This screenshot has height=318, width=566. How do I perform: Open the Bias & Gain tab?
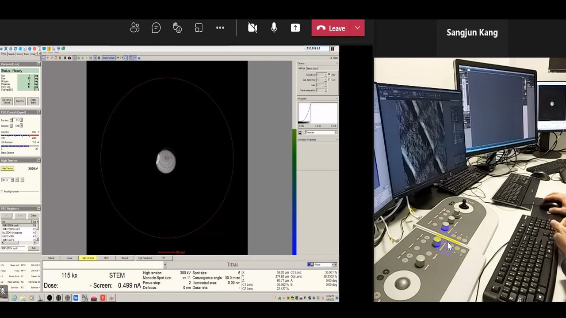pos(312,68)
